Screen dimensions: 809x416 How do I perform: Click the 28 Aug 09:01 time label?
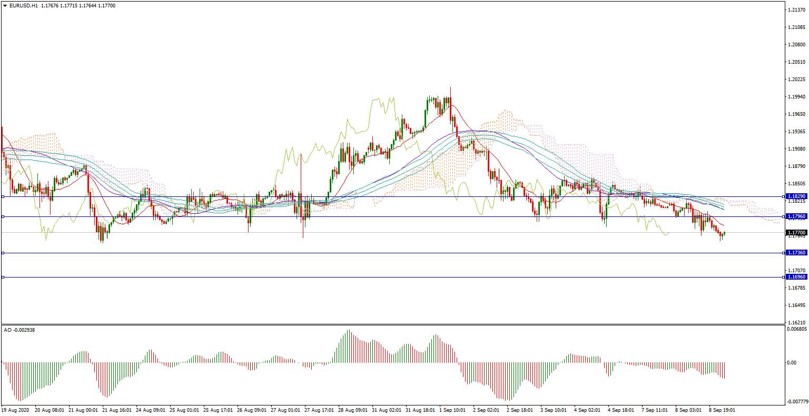tap(353, 410)
